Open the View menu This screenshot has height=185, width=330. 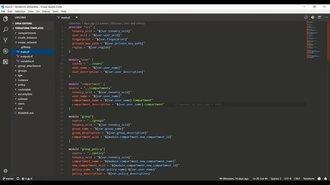[30, 11]
